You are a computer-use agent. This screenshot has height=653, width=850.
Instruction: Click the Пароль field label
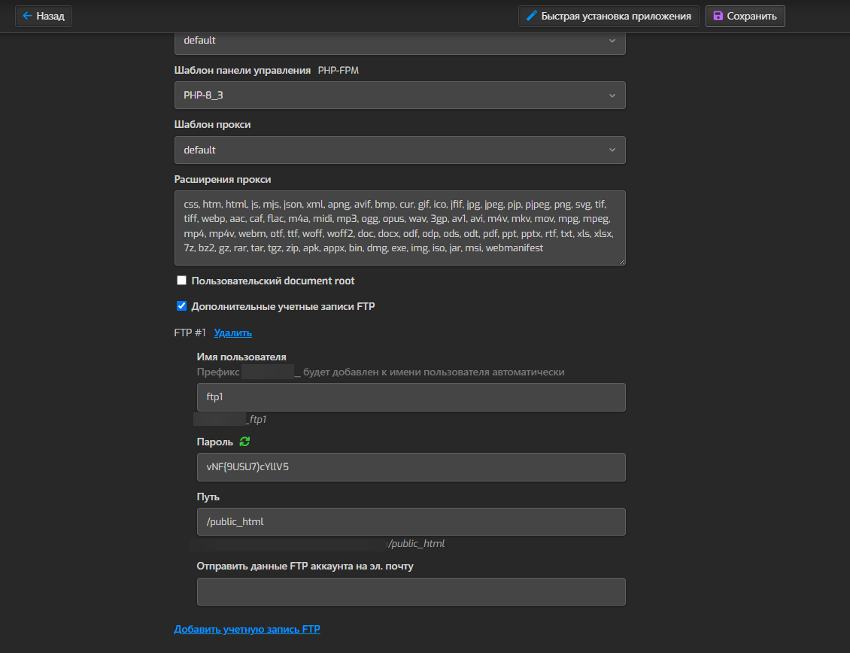[x=214, y=442]
